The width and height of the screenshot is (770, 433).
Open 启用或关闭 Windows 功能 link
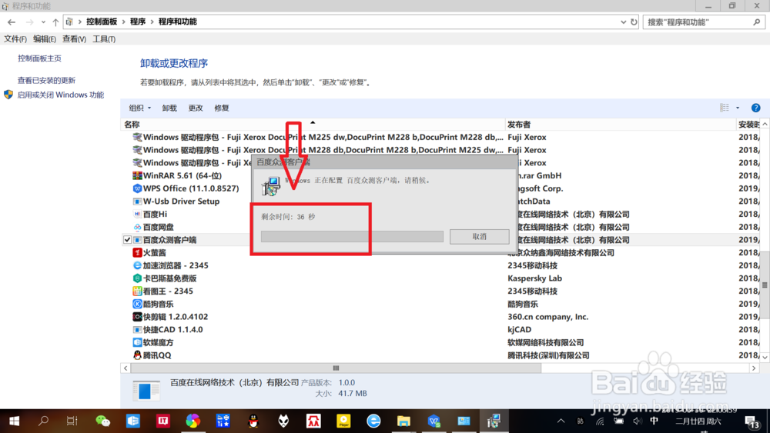click(x=61, y=95)
